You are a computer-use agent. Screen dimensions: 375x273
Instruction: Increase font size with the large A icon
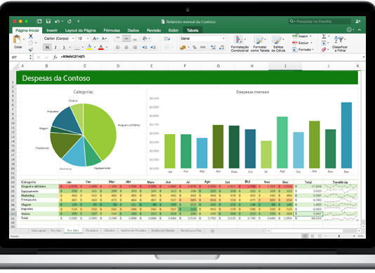click(x=95, y=39)
